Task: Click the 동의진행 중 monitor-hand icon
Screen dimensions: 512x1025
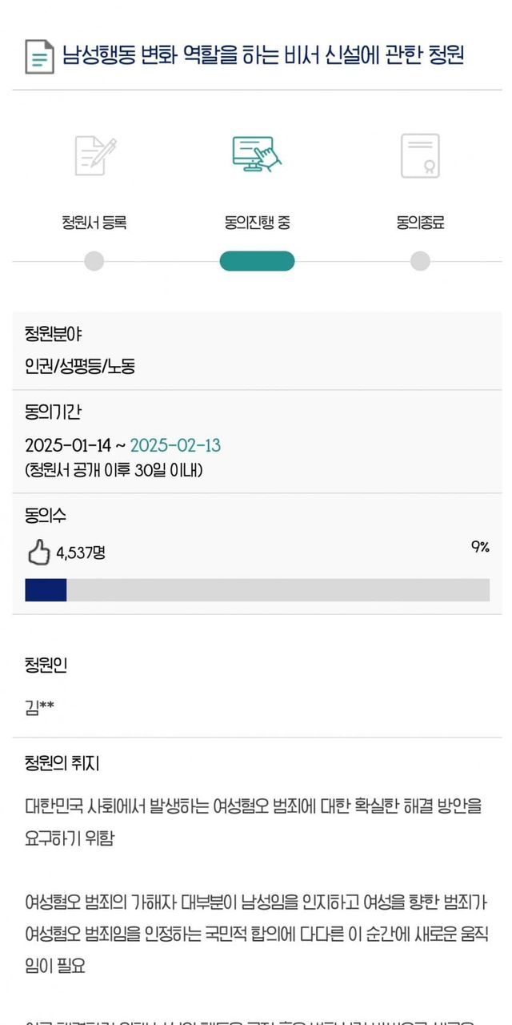Action: click(x=257, y=154)
